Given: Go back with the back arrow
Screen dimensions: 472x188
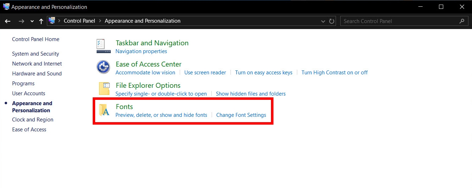Looking at the screenshot, I should pos(8,21).
